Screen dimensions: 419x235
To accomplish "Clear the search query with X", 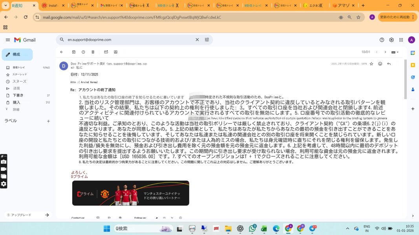I will 197,40.
